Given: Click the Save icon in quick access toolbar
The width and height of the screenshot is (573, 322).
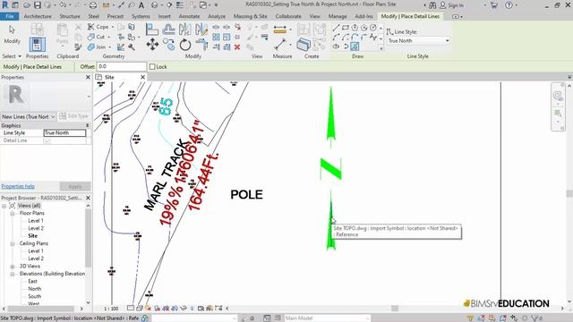Looking at the screenshot, I should click(x=38, y=5).
